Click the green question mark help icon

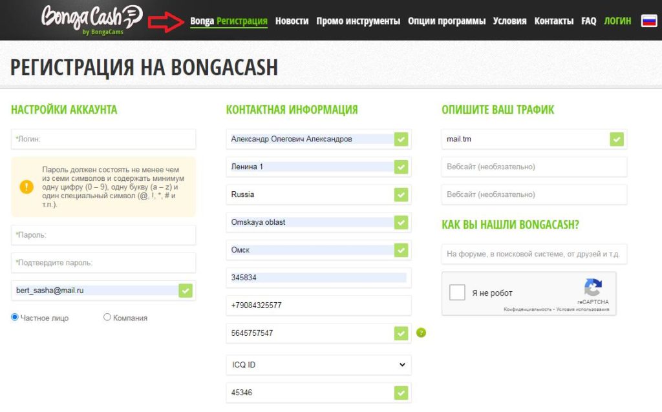[421, 333]
